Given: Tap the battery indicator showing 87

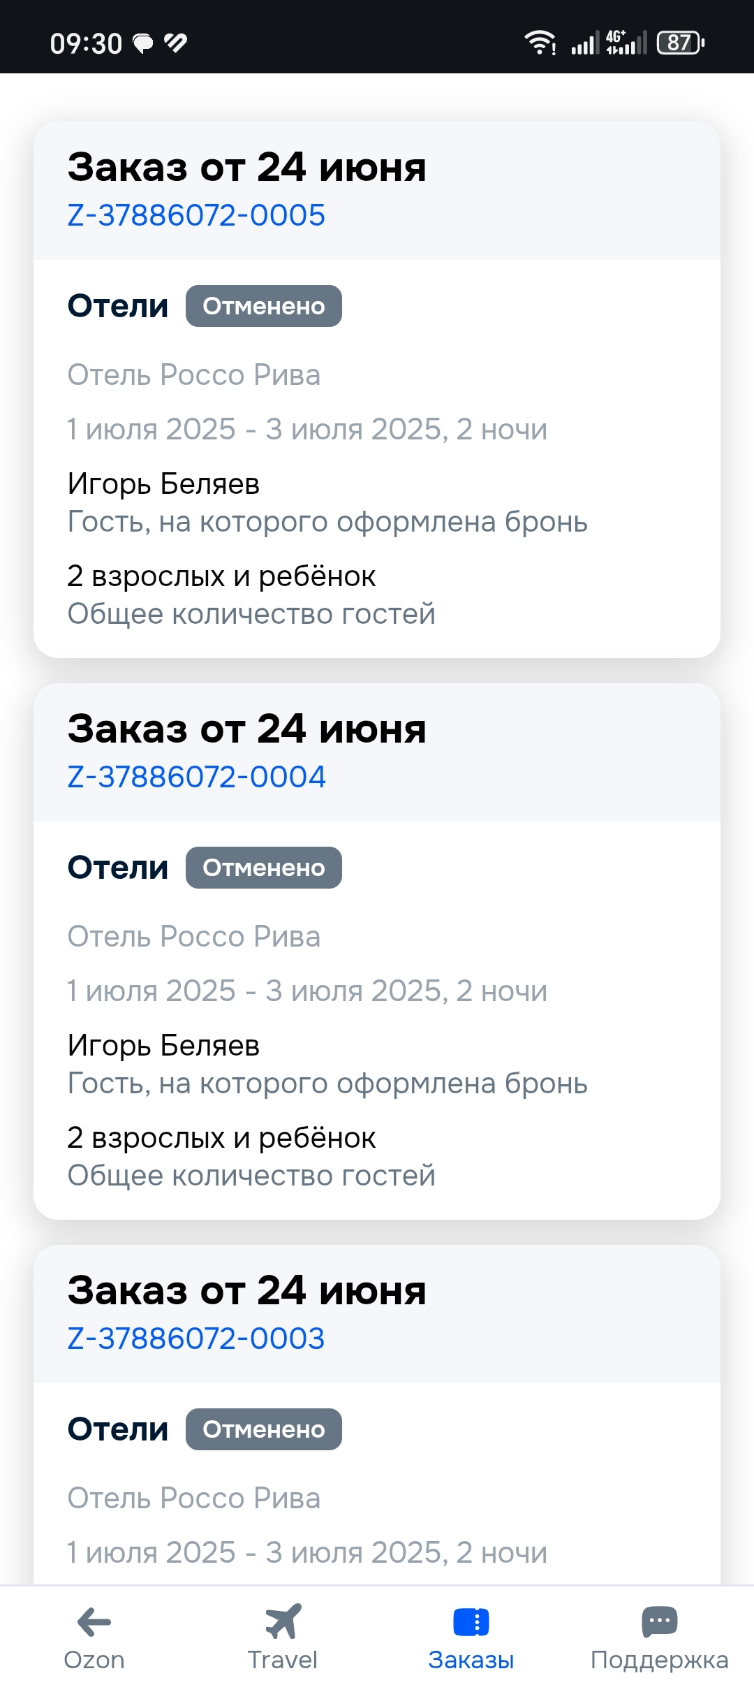Looking at the screenshot, I should coord(681,43).
